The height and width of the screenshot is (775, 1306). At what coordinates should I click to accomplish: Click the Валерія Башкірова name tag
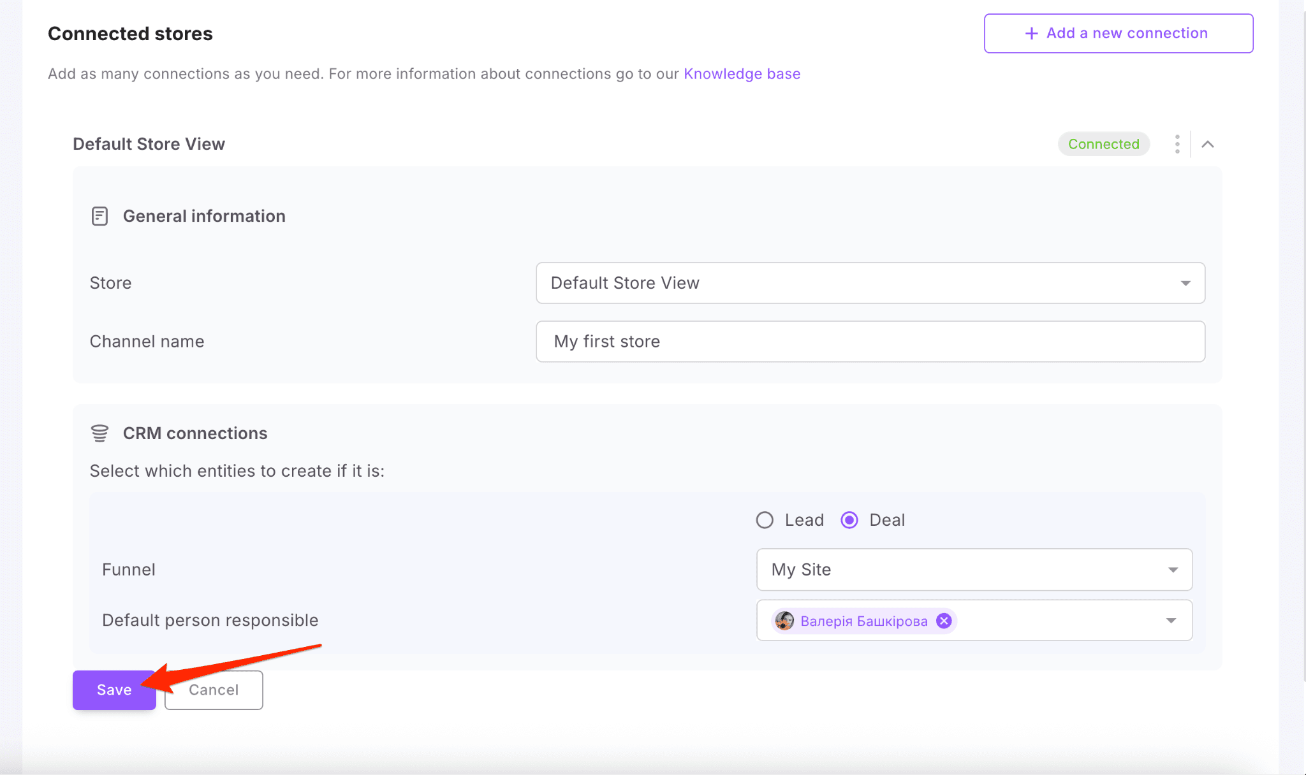click(x=863, y=621)
